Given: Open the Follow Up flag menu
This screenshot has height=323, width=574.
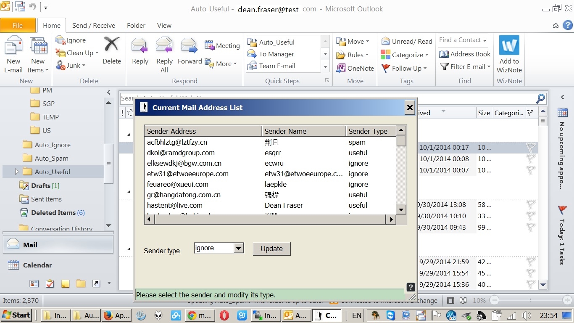Looking at the screenshot, I should (x=404, y=68).
